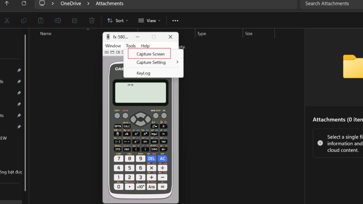Click the Copy icon in Explorer toolbar
Image resolution: width=363 pixels, height=204 pixels.
coord(24,21)
